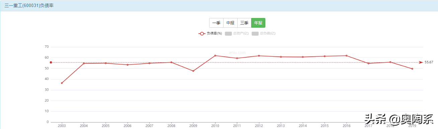This screenshot has height=129, width=438.
Task: Switch to the 三季 report tab
Action: click(244, 23)
